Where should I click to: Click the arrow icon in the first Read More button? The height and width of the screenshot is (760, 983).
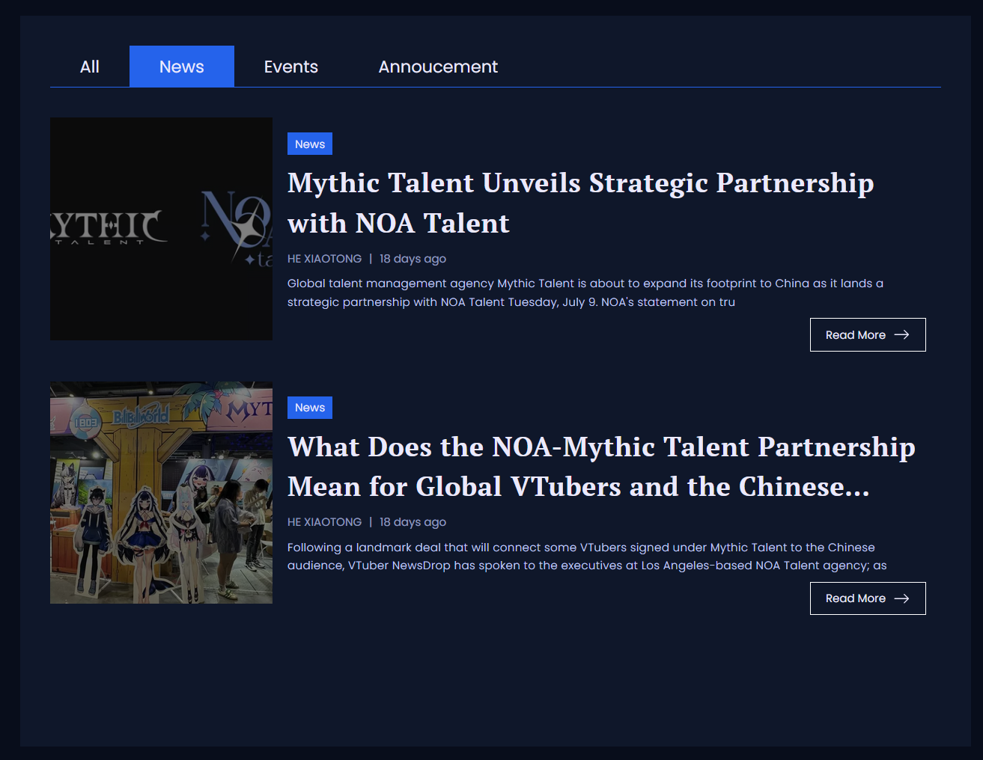click(x=902, y=335)
